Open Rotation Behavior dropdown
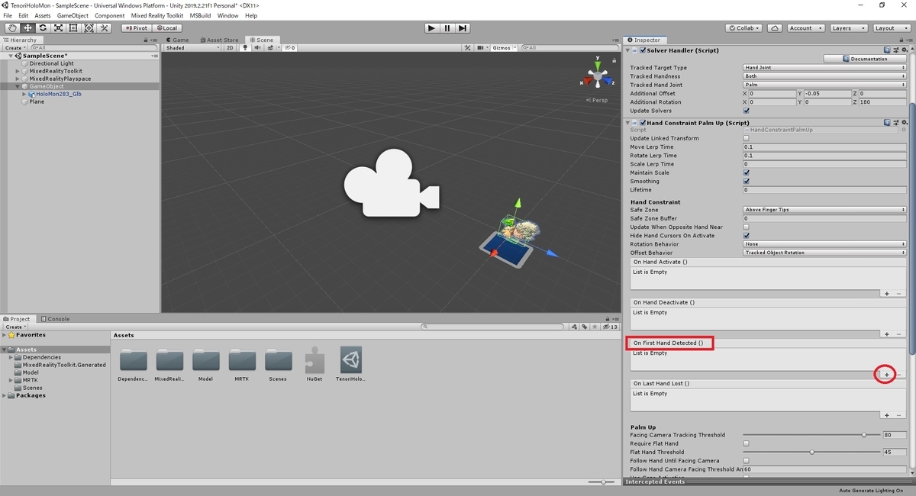Image resolution: width=916 pixels, height=496 pixels. pos(824,244)
